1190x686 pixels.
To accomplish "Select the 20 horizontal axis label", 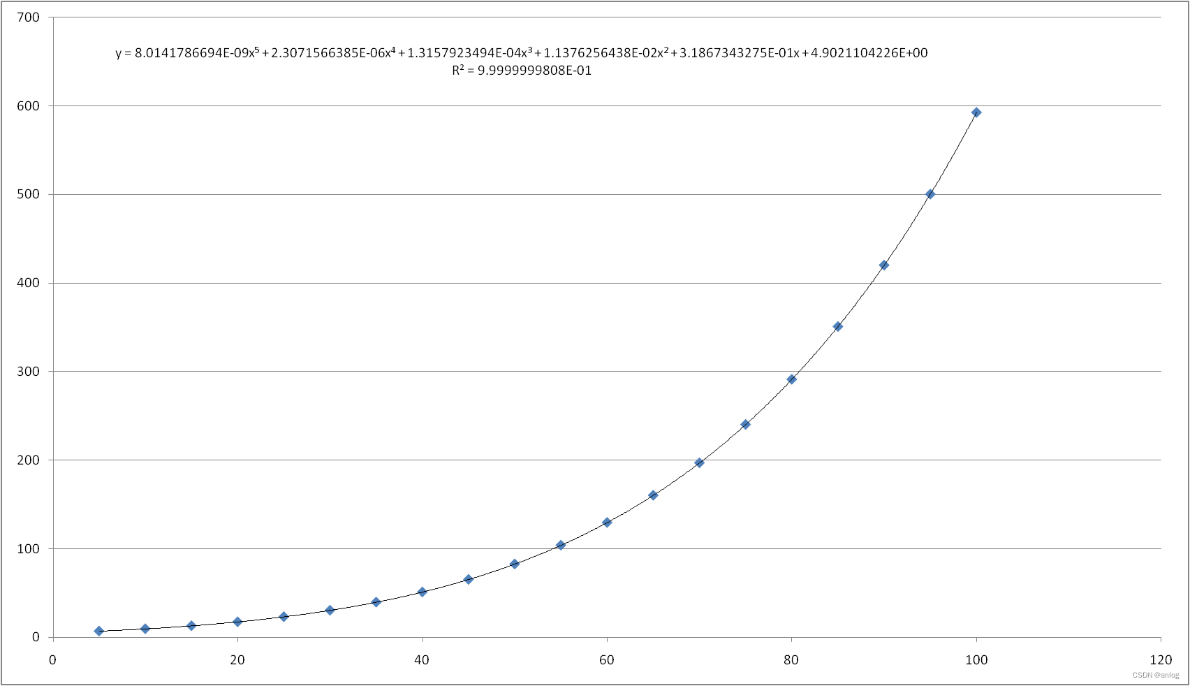I will (237, 660).
